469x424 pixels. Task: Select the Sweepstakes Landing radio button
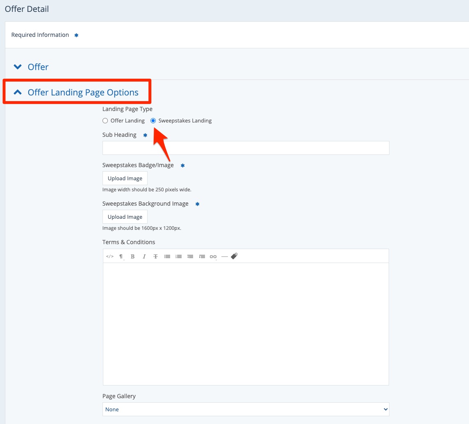pos(153,121)
